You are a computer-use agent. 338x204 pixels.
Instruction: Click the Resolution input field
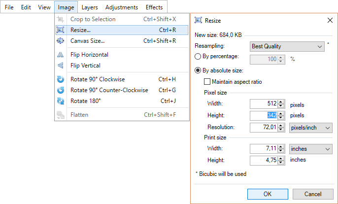(264, 128)
